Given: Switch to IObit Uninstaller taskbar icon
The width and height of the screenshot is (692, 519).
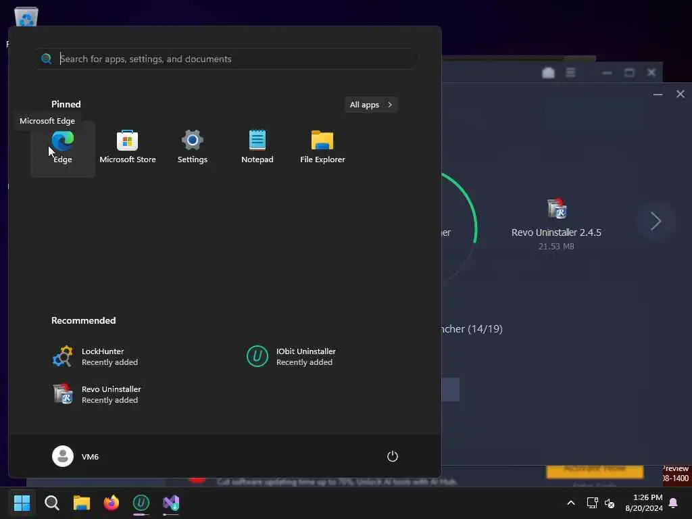Looking at the screenshot, I should tap(141, 503).
